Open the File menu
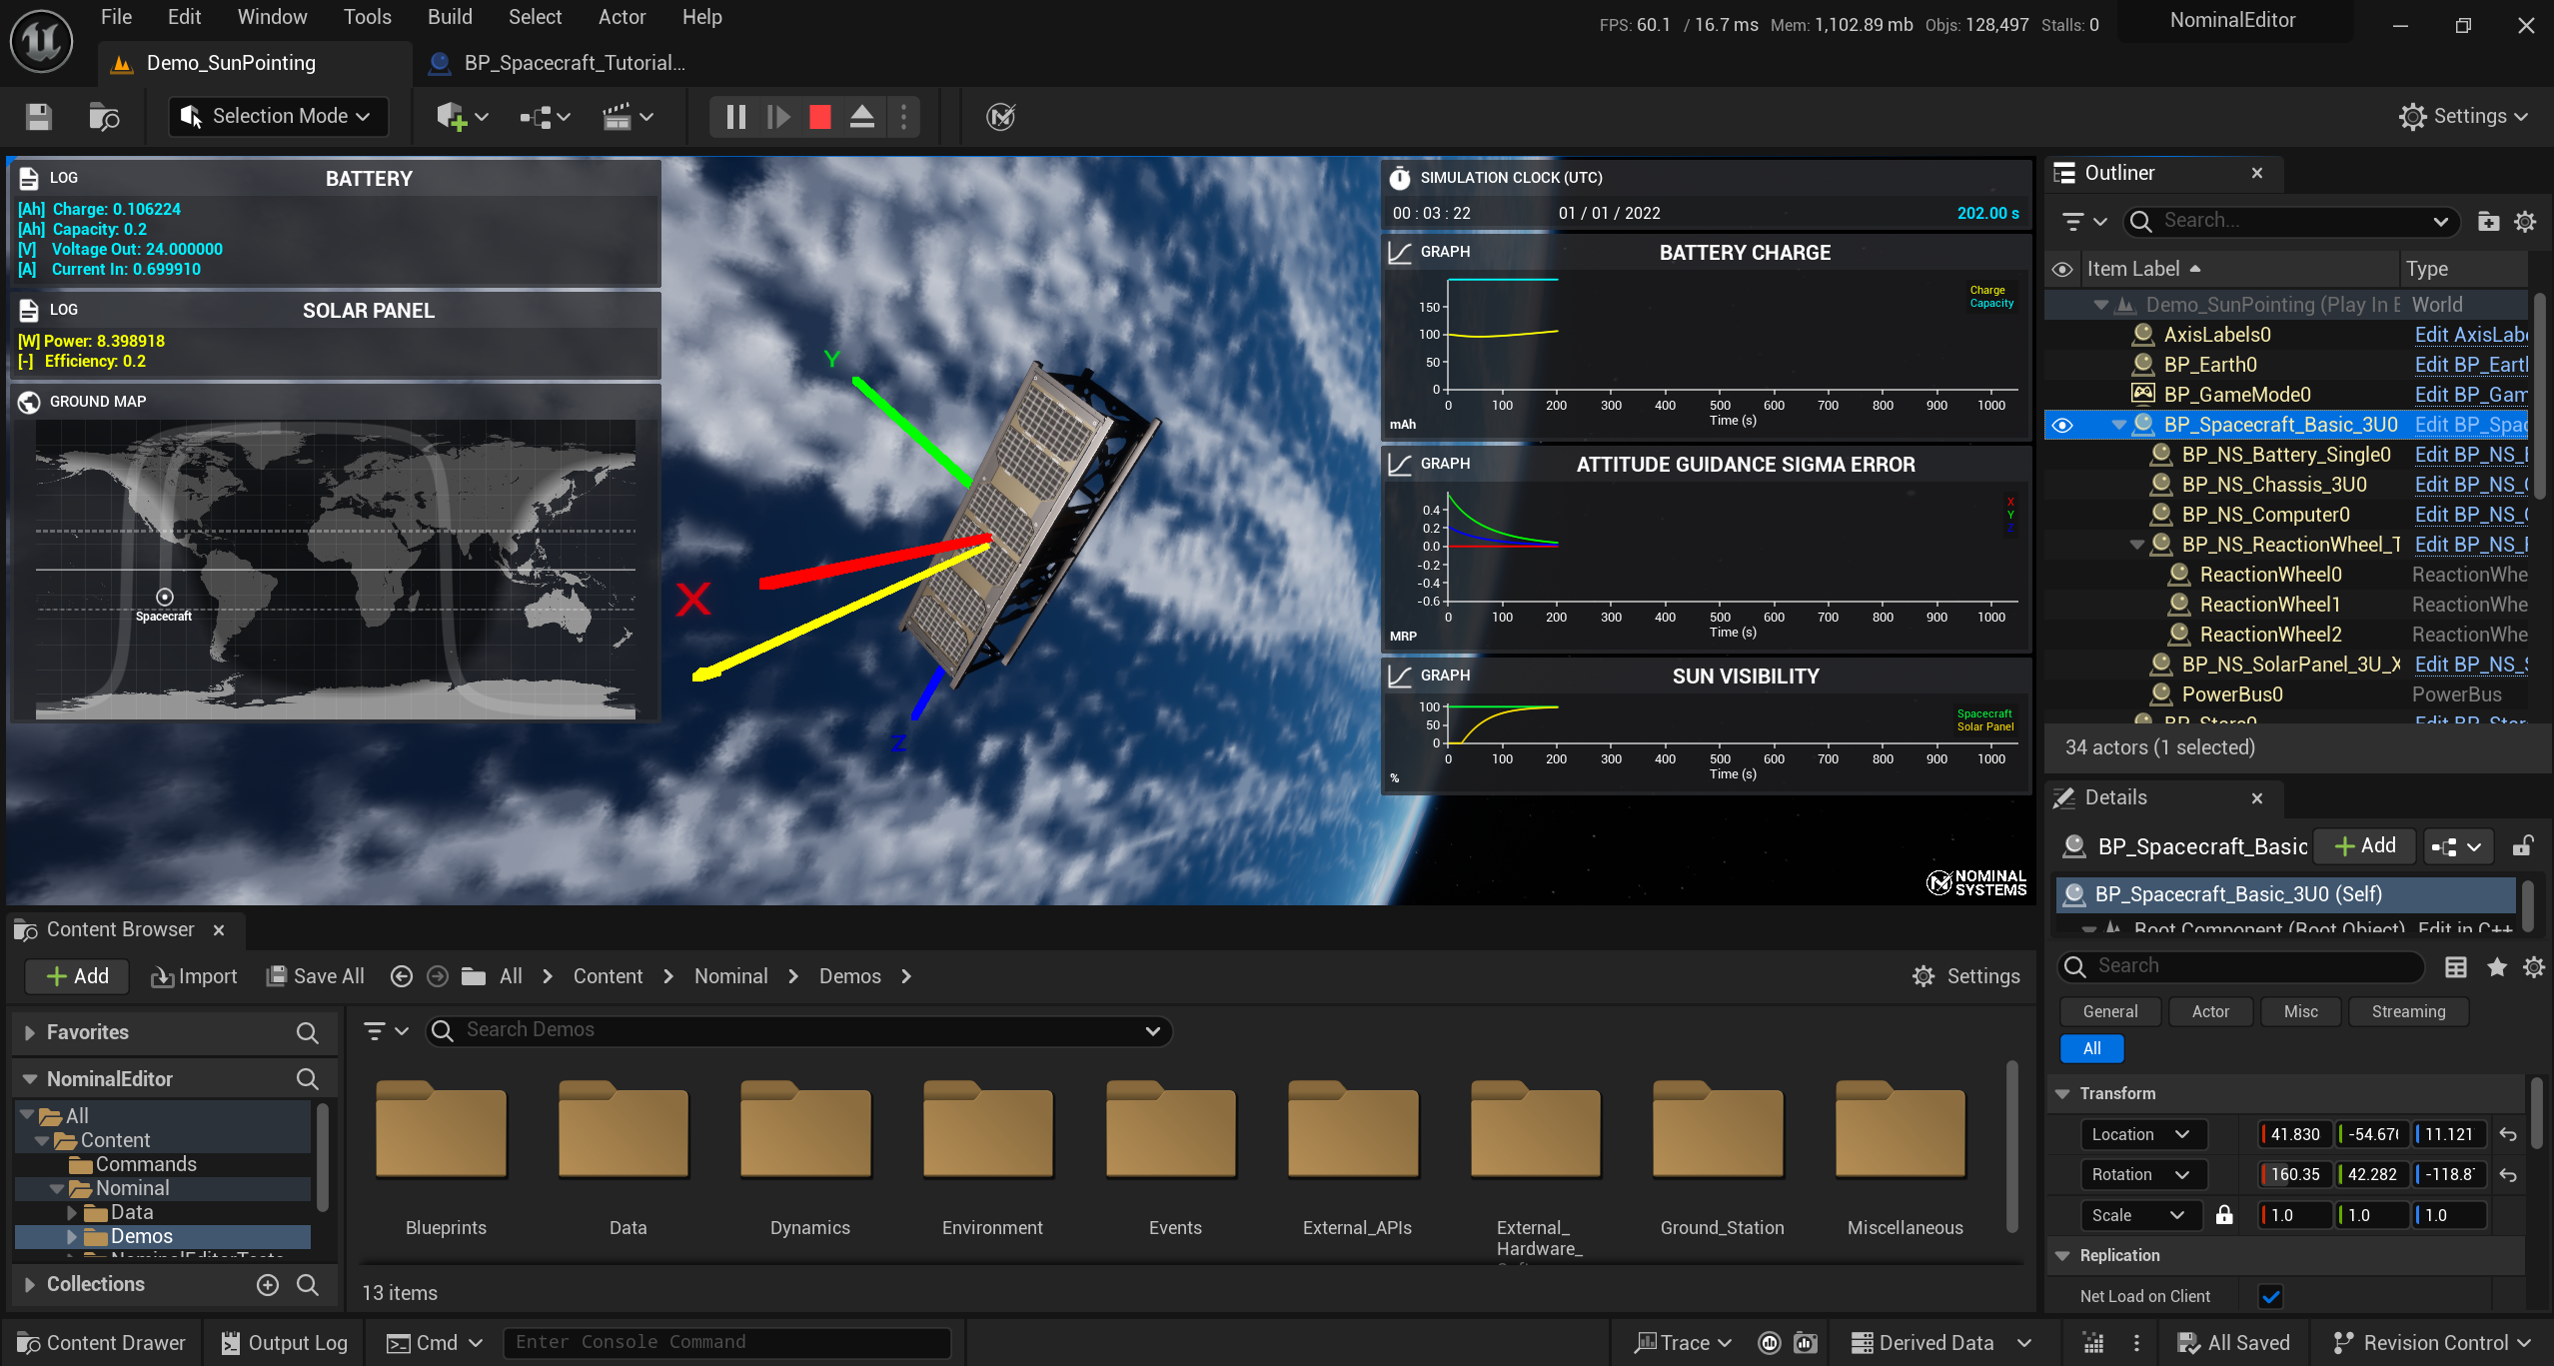2554x1366 pixels. (x=116, y=17)
